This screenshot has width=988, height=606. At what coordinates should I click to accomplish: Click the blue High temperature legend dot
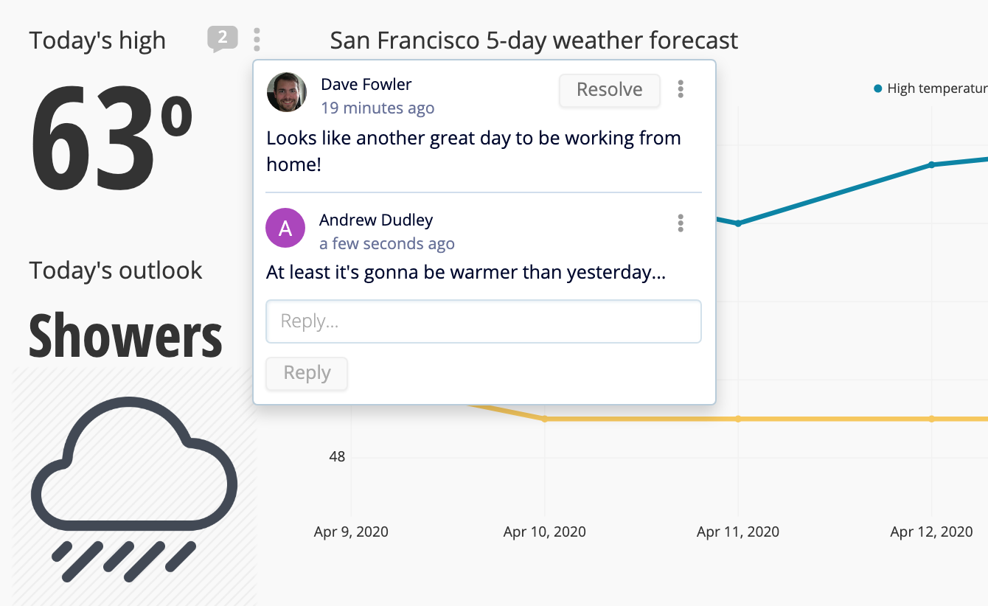877,88
